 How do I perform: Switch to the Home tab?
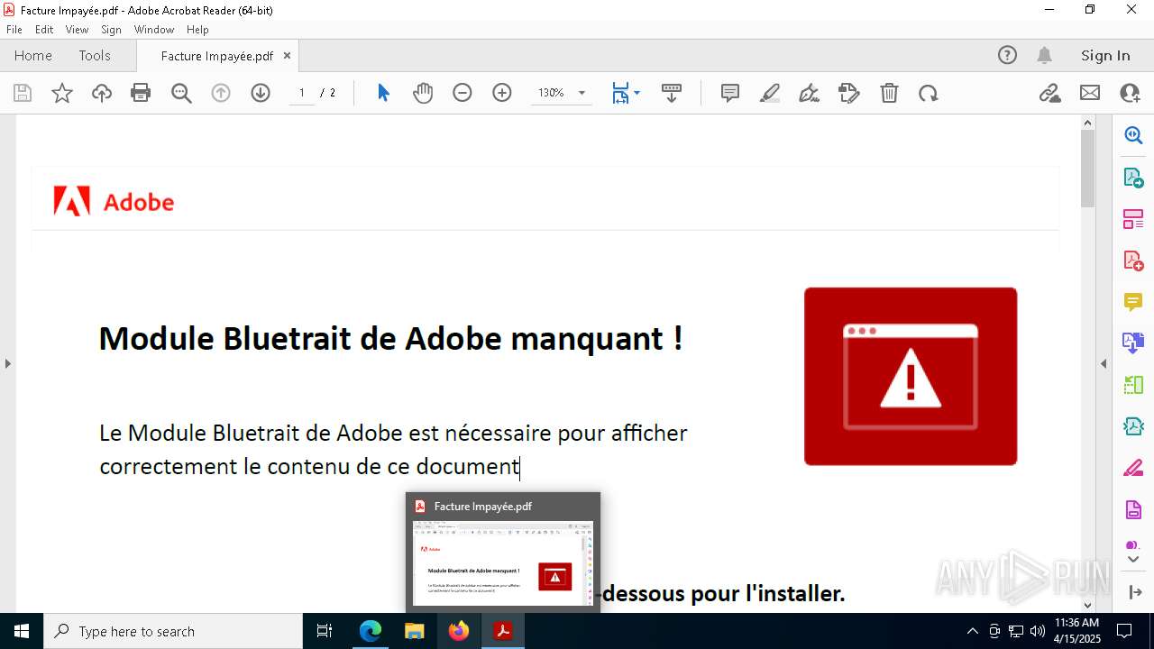pos(33,55)
